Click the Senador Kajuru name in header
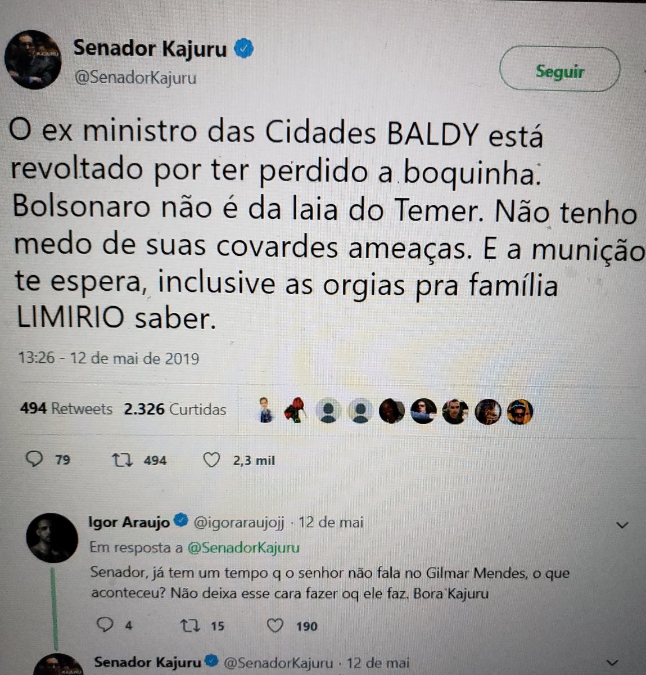The image size is (646, 675). click(x=150, y=49)
